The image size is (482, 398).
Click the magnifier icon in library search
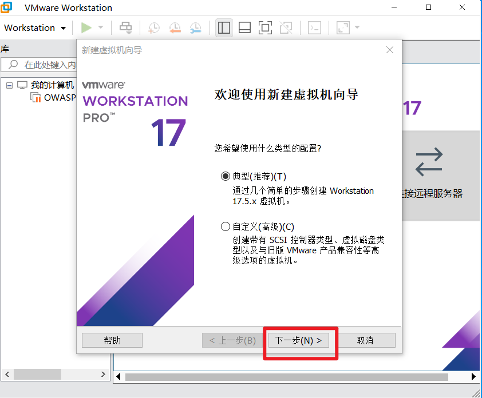[x=13, y=65]
